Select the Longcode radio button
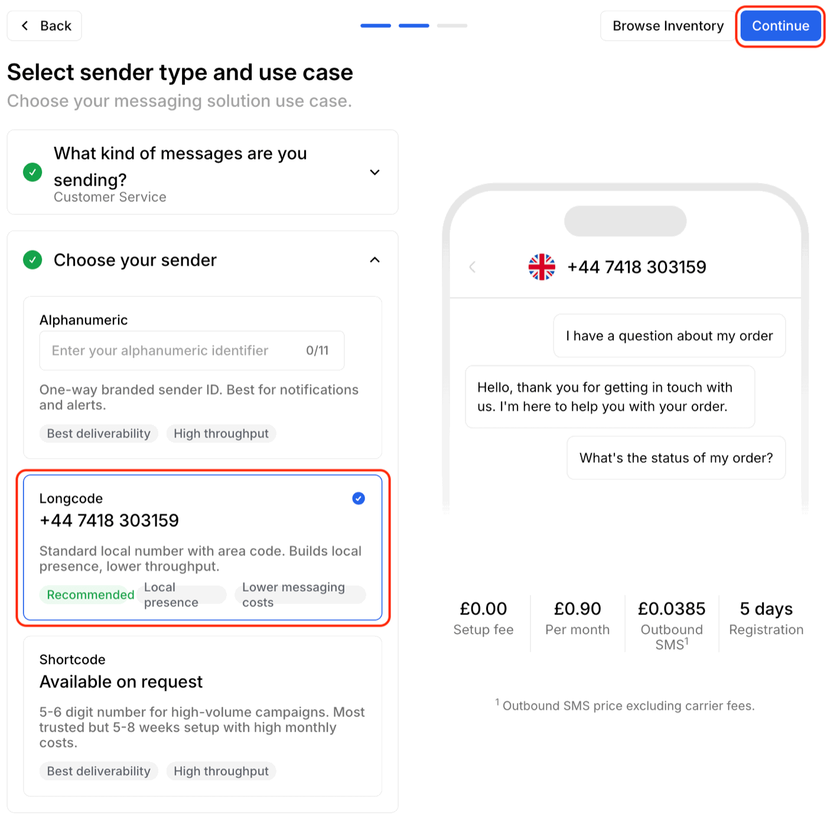Viewport: 827px width, 824px height. (359, 499)
